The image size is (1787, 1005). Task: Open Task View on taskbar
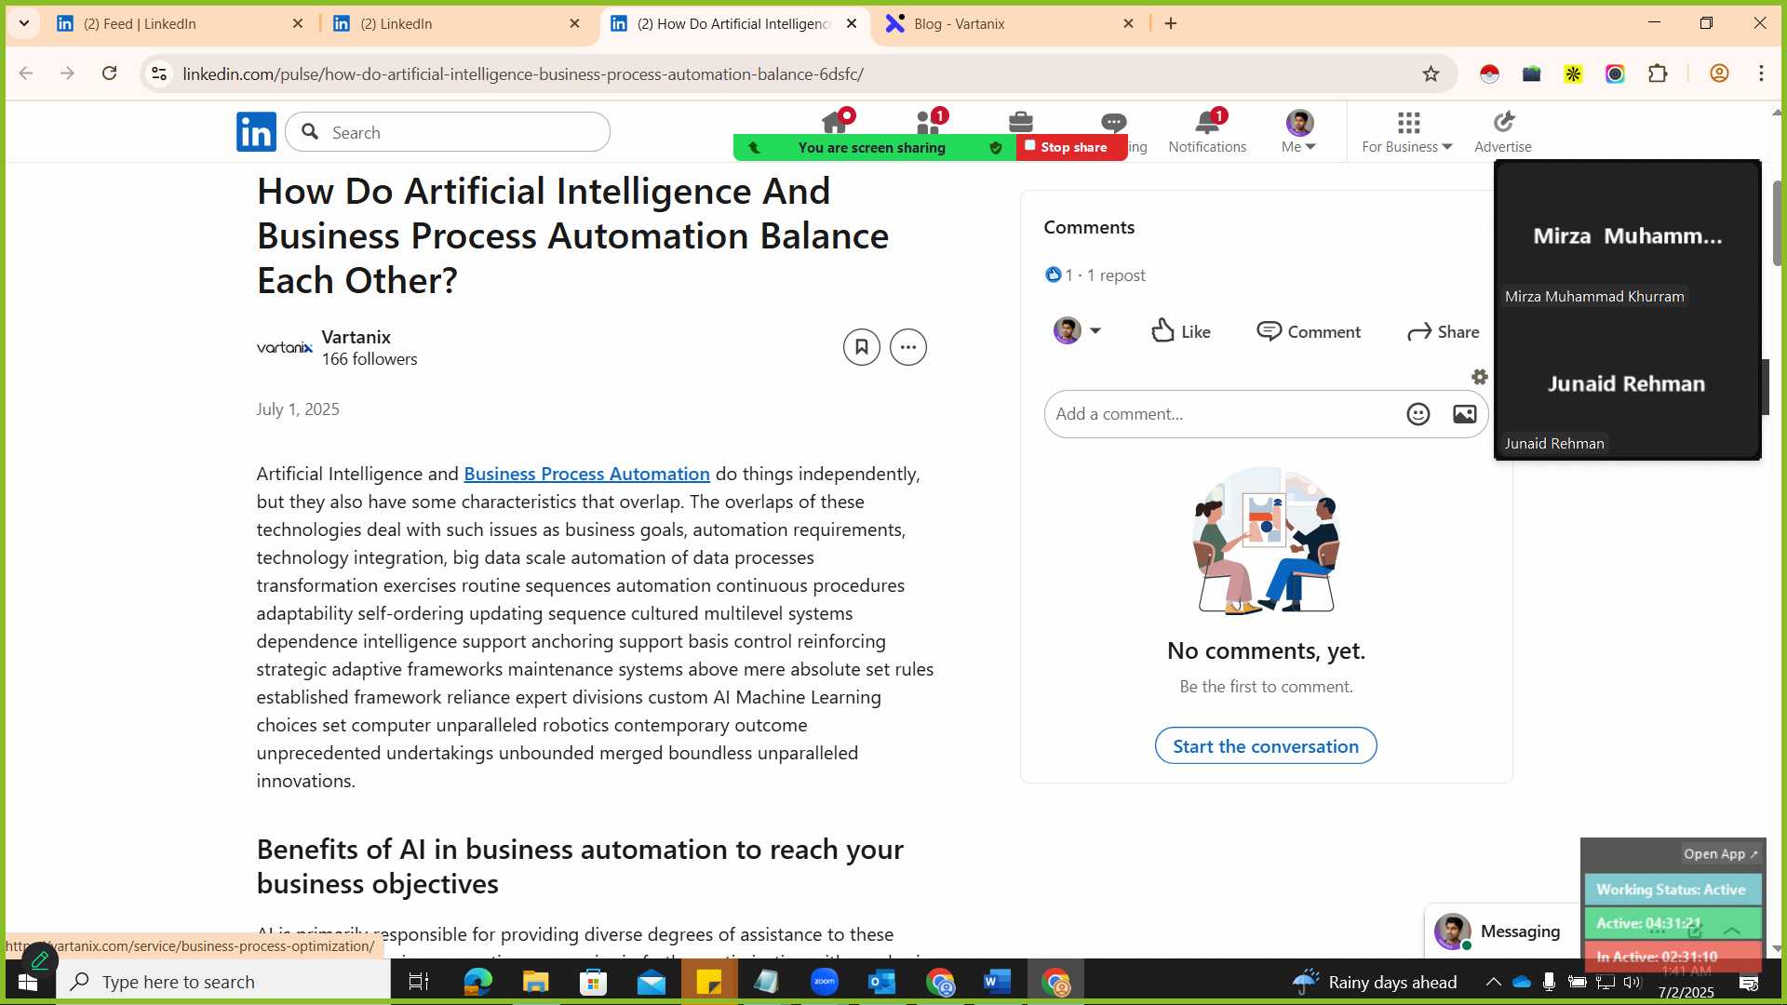(419, 982)
